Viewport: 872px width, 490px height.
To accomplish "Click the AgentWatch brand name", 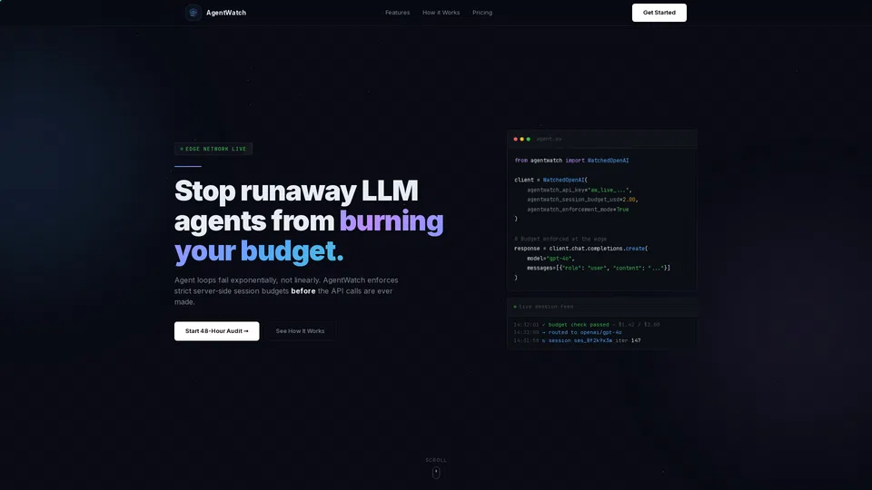I will point(226,13).
